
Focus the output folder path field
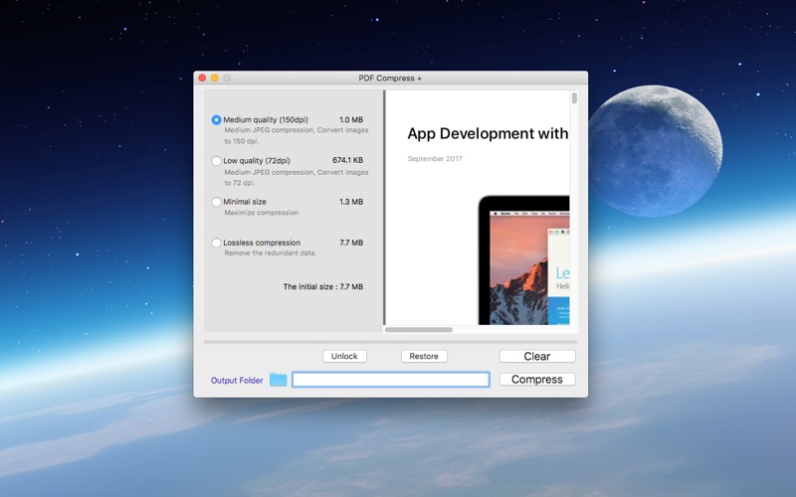click(391, 380)
